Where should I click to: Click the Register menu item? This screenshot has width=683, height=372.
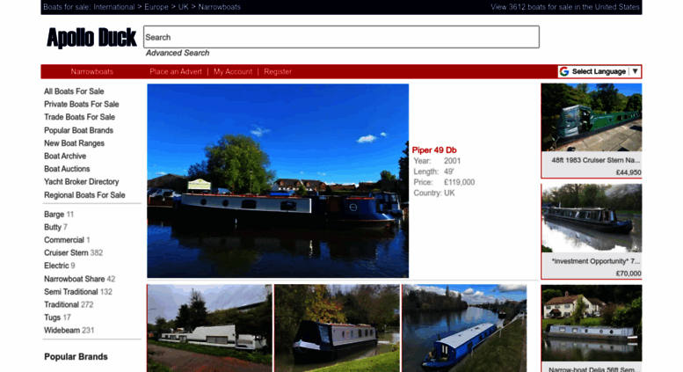(x=278, y=71)
